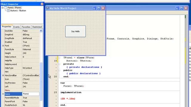This screenshot has width=191, height=107.
Task: Click the var keyword in the editor
Action: [x=63, y=83]
